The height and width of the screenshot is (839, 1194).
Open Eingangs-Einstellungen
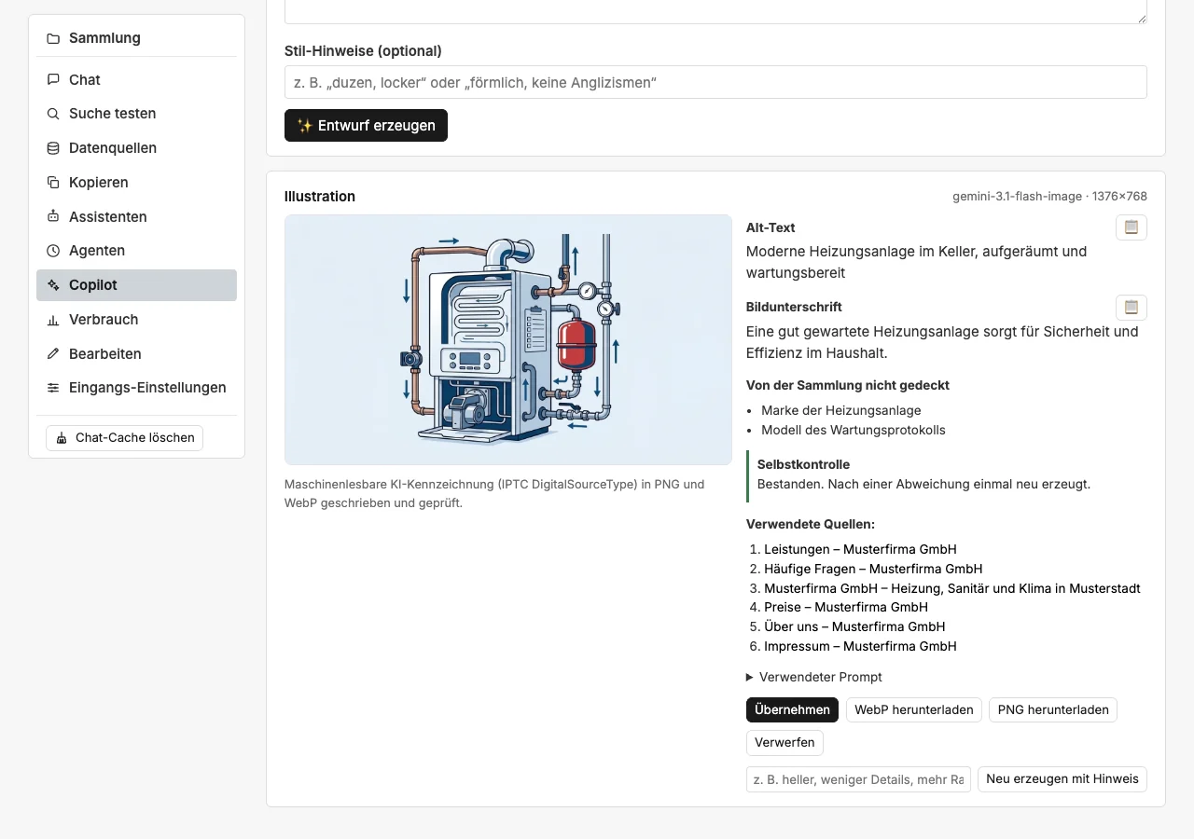click(x=136, y=388)
